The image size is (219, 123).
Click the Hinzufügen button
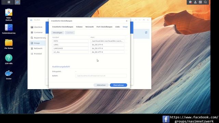coord(57,33)
